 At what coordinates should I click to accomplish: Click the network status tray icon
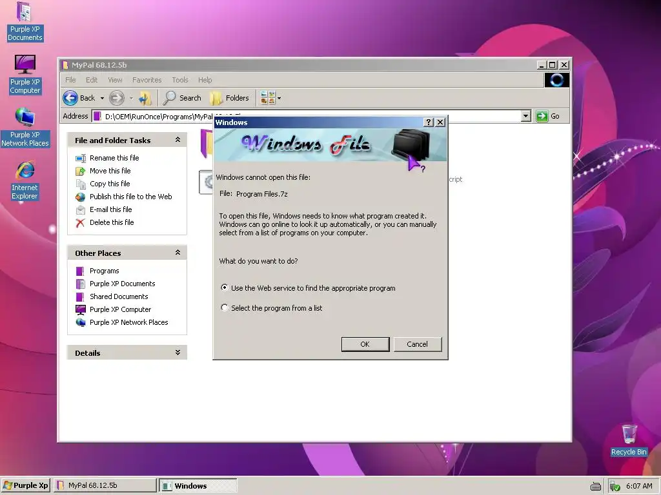point(615,486)
